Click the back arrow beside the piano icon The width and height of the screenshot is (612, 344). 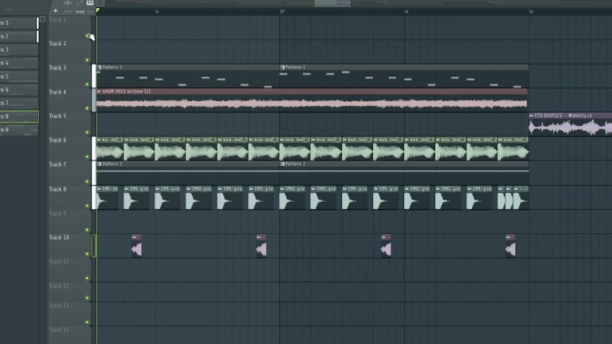point(100,3)
